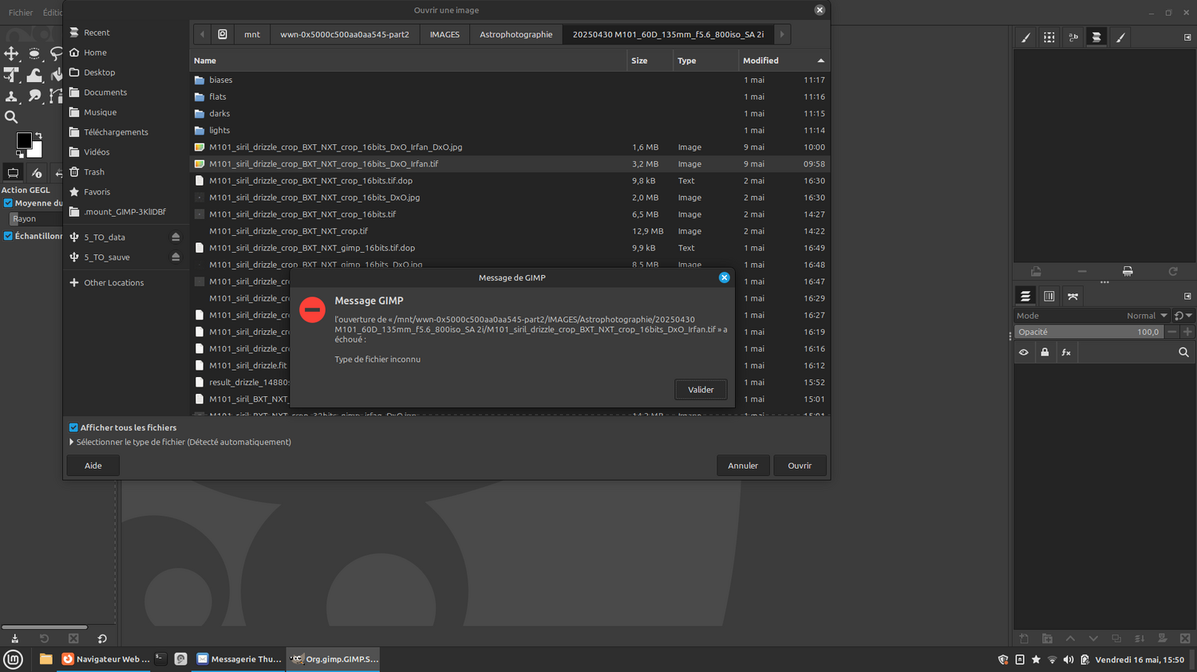The height and width of the screenshot is (672, 1197).
Task: Toggle the 'Moyenne du' checkbox
Action: [x=8, y=203]
